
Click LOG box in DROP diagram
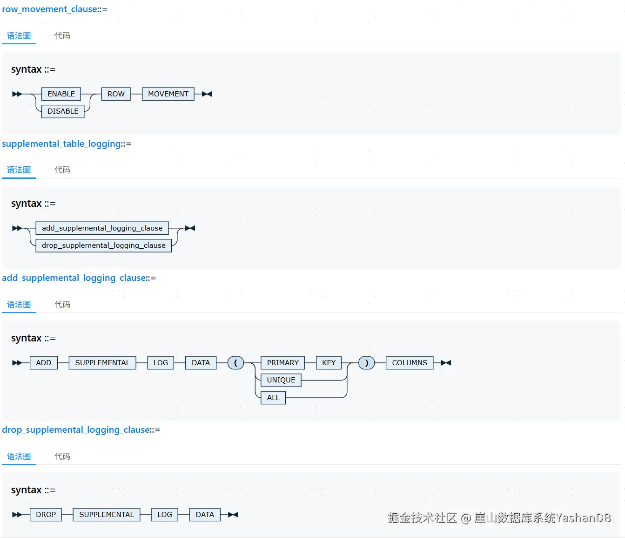coord(165,515)
